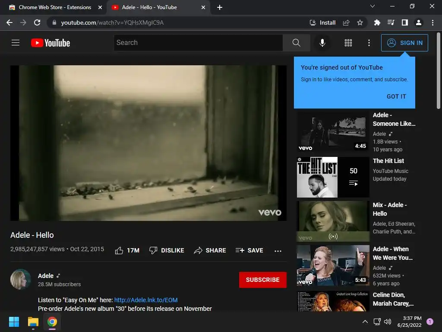Open a new browser tab
The image size is (442, 332).
(x=220, y=7)
